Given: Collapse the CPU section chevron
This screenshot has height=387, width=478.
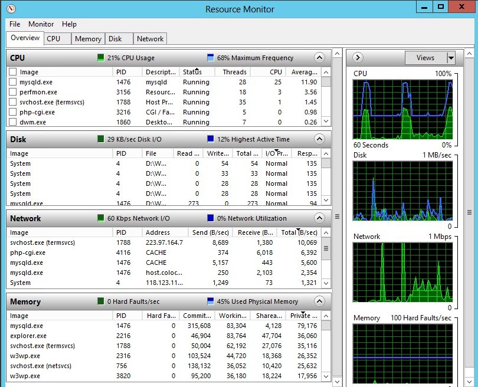Looking at the screenshot, I should tap(319, 58).
